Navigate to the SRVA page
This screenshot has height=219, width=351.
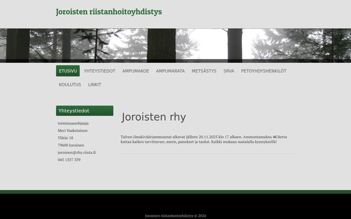pyautogui.click(x=229, y=71)
